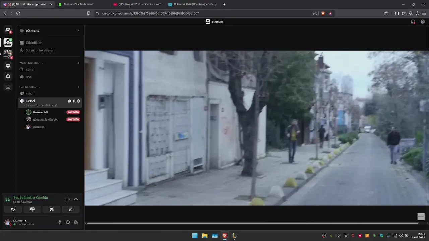429x241 pixels.
Task: Open Leo AI sparkle icon
Action: (x=411, y=13)
